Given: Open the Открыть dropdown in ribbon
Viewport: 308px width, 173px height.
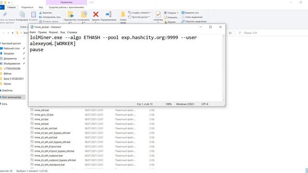Looking at the screenshot, I should (x=171, y=13).
